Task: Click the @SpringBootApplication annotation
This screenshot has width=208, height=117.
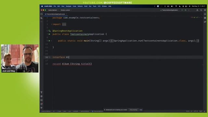Action: coord(67,31)
